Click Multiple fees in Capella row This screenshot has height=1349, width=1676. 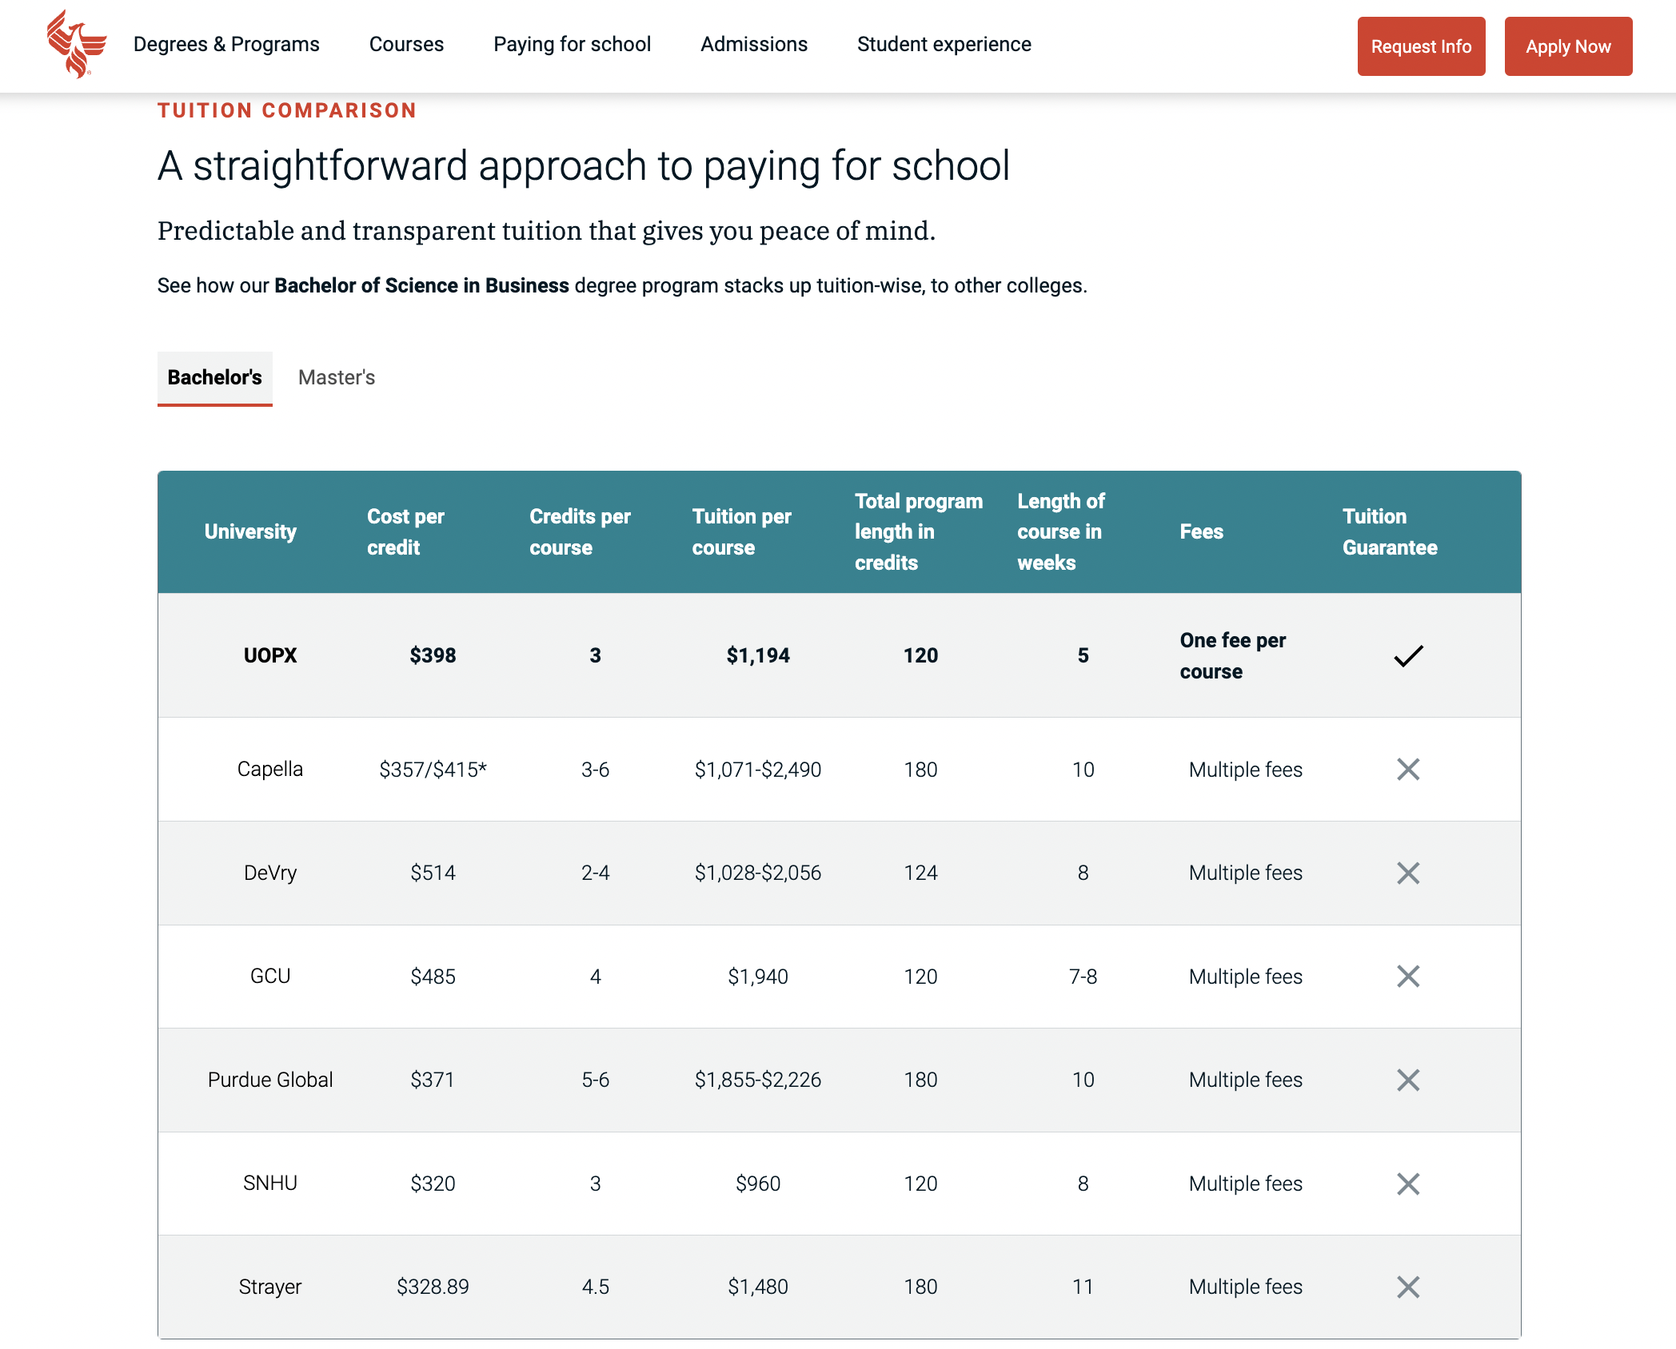(x=1246, y=770)
